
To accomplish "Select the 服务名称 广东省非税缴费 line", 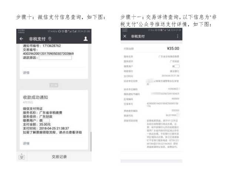I will tap(43, 113).
